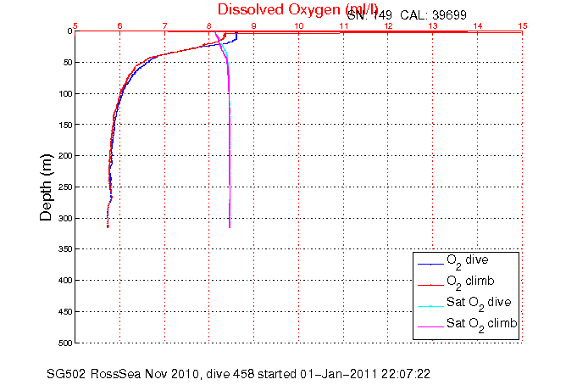
Task: Click the x-axis tick label 10
Action: [x=299, y=25]
